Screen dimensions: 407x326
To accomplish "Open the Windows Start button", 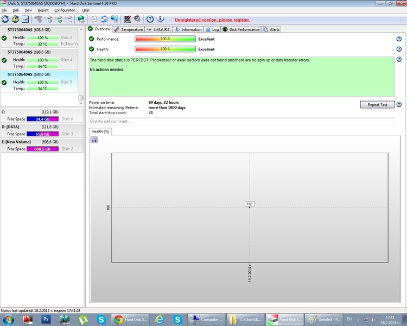I will pos(8,319).
